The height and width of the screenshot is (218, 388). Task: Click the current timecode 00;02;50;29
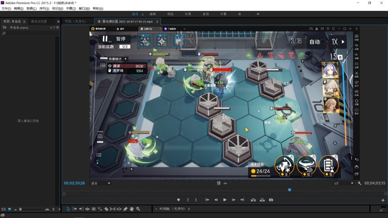(x=74, y=183)
